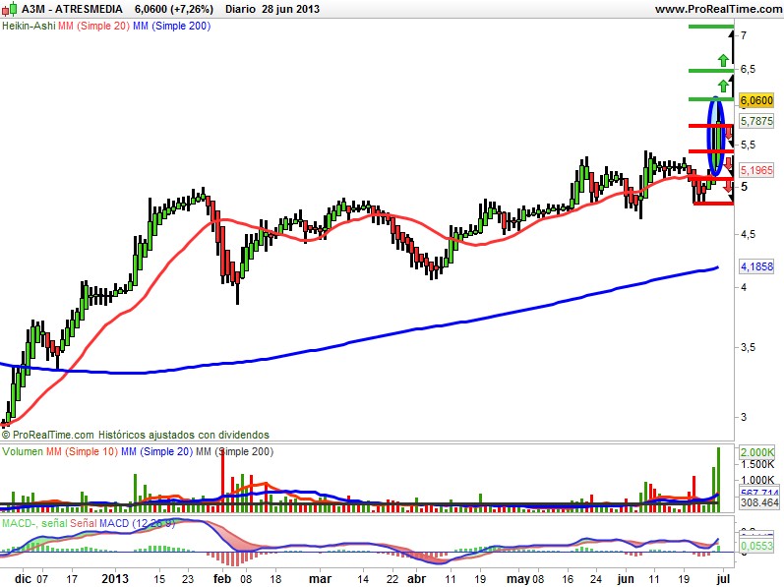Click the mar month label on time axis

(x=320, y=579)
